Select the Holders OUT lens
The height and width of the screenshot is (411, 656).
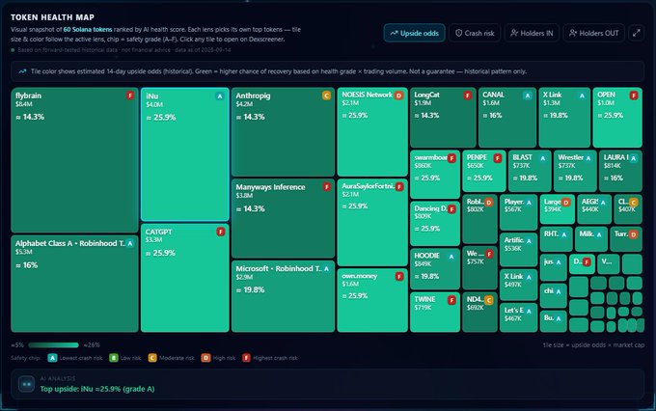pos(593,33)
